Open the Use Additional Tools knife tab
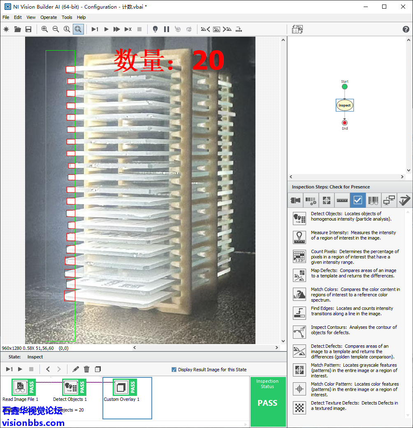413x428 pixels. coord(405,200)
